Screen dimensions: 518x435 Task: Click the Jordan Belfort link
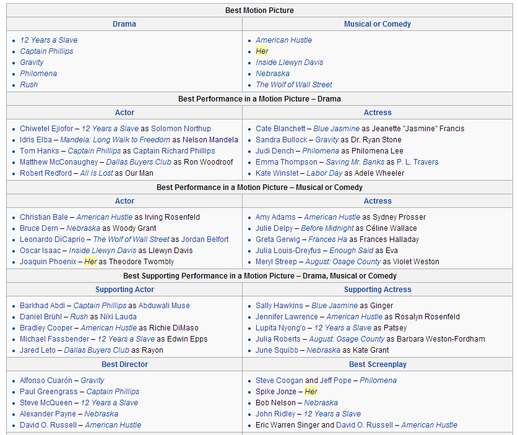click(x=204, y=240)
